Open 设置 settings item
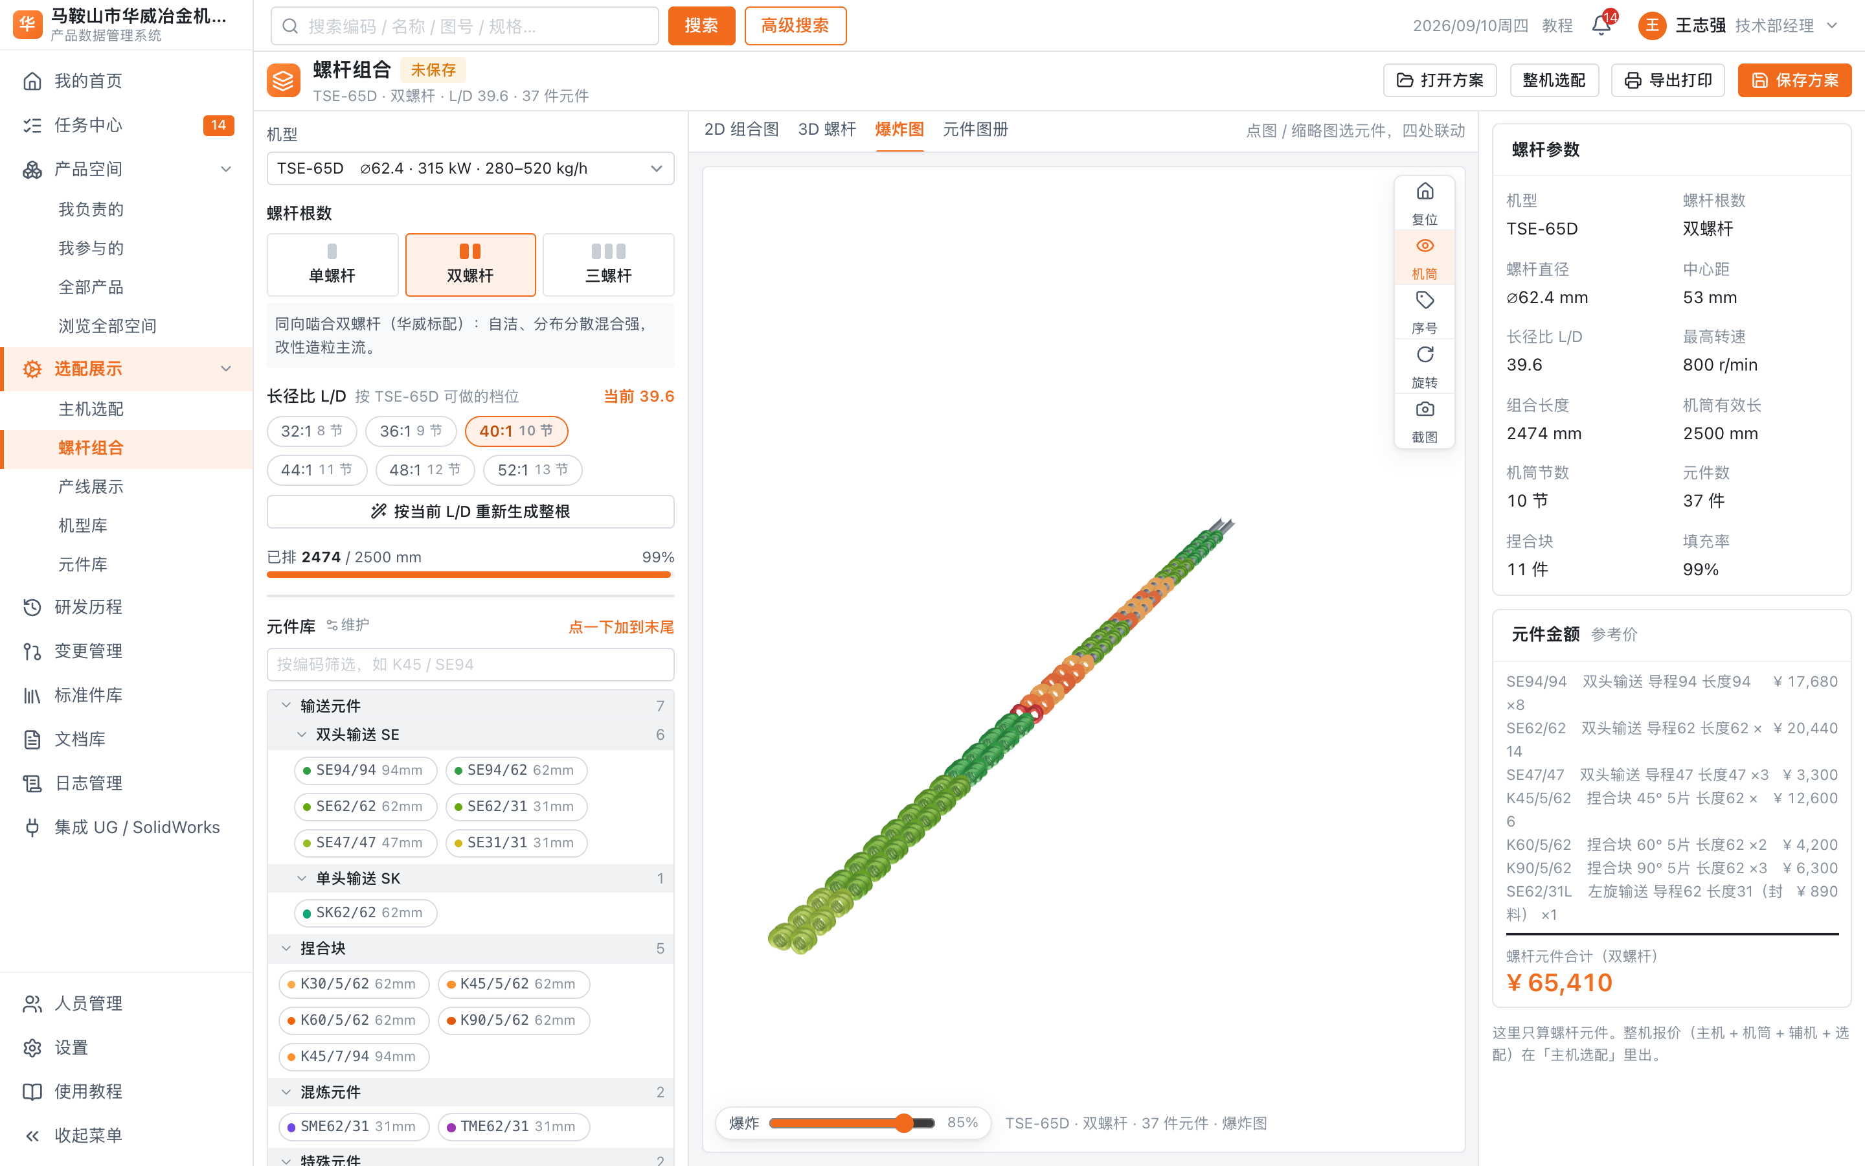 (126, 1047)
